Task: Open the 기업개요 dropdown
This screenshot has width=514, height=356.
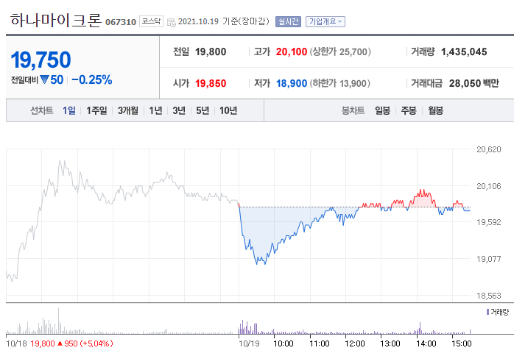Action: 325,21
